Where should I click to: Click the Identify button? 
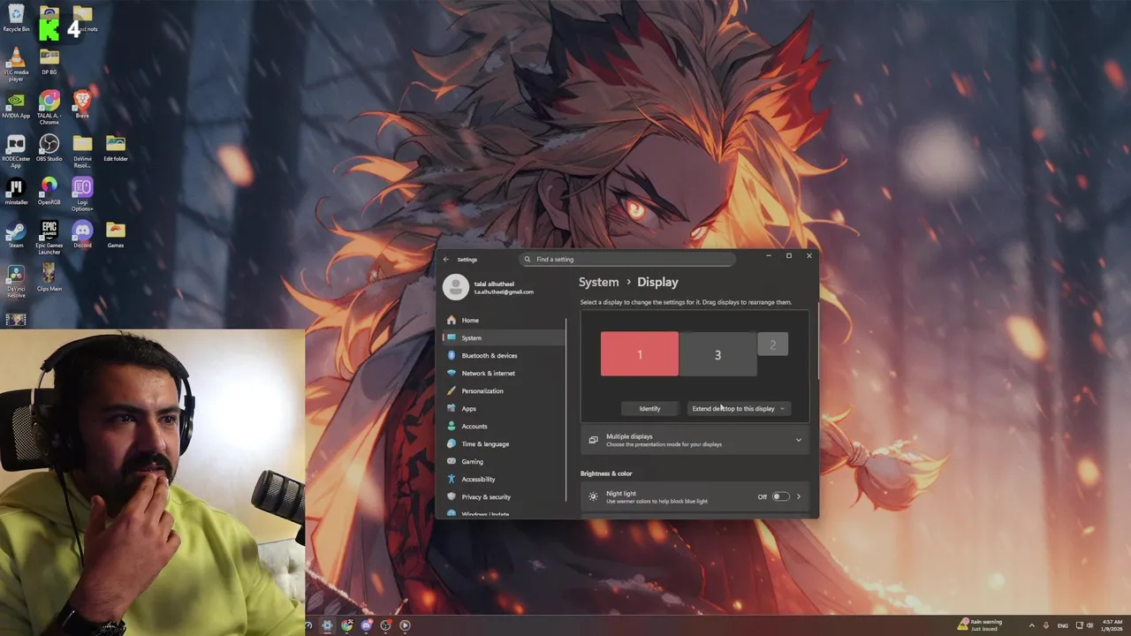[x=649, y=408]
